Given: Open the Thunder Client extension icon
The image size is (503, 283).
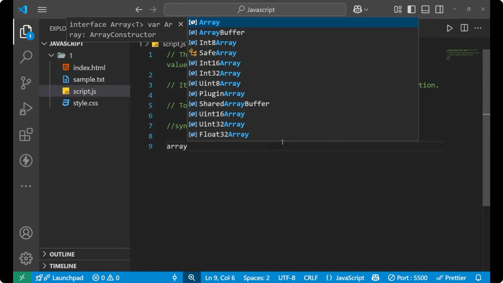Looking at the screenshot, I should click(x=26, y=161).
